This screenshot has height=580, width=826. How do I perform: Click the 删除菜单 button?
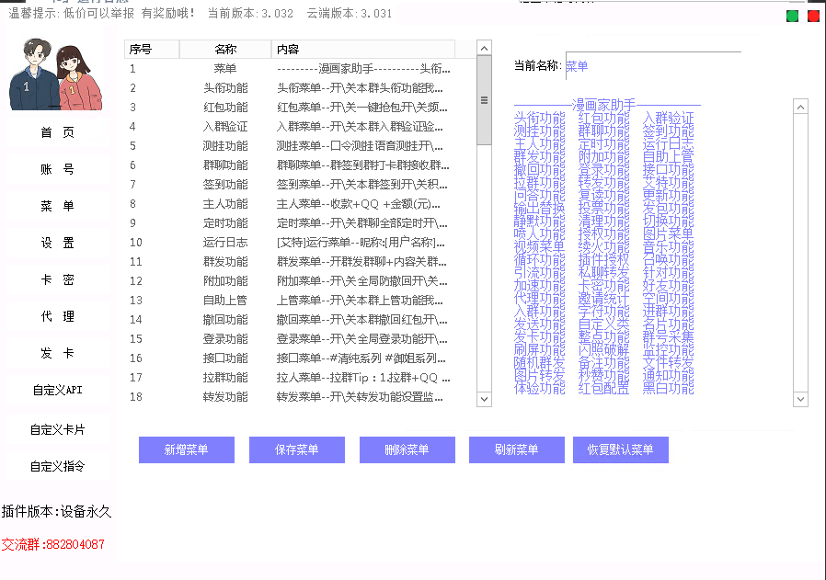tap(407, 449)
